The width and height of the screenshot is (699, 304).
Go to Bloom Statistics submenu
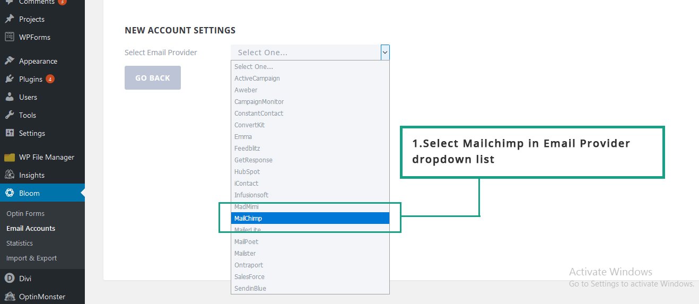click(x=20, y=243)
